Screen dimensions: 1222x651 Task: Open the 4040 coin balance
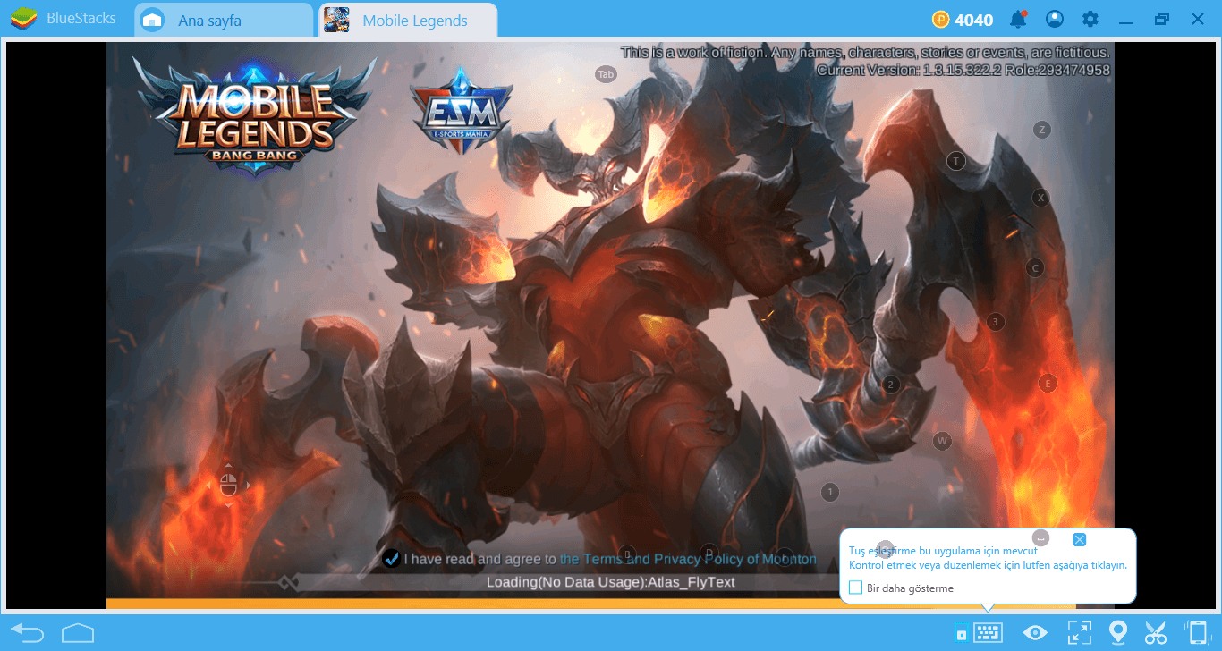963,20
